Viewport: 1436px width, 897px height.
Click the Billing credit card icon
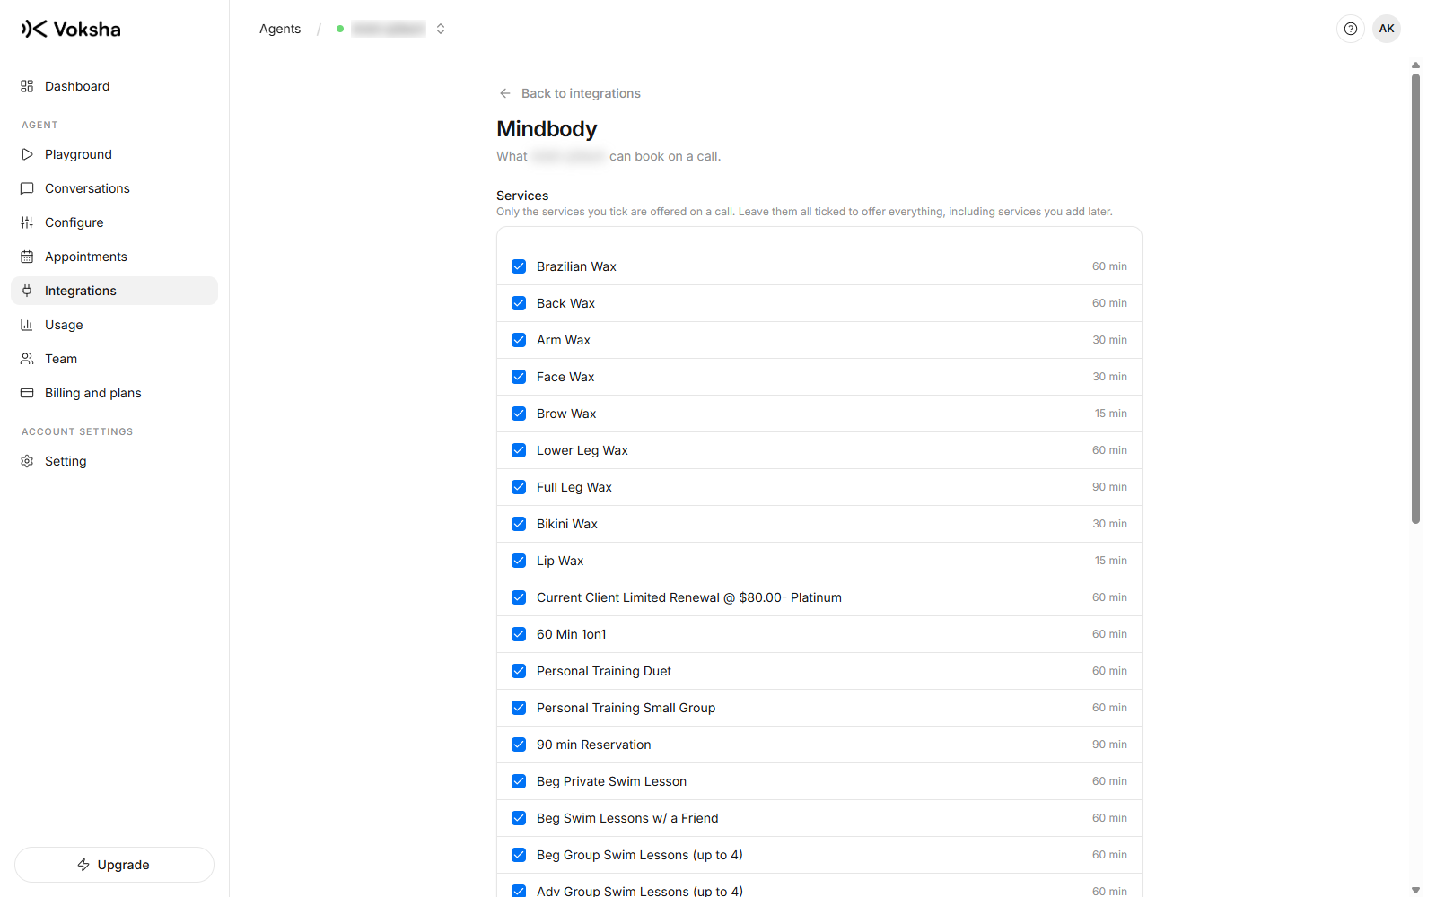point(27,393)
